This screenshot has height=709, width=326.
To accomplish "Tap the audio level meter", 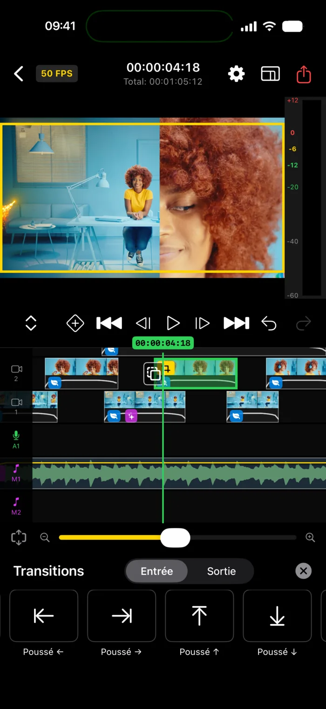I will point(306,198).
